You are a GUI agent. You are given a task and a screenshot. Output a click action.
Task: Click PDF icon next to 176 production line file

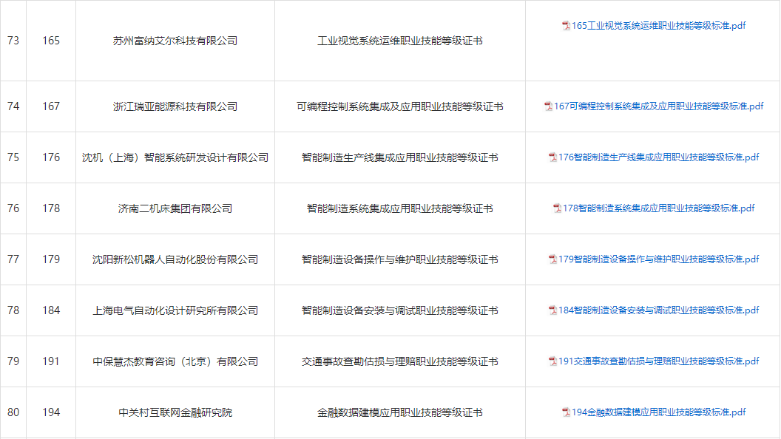[552, 157]
